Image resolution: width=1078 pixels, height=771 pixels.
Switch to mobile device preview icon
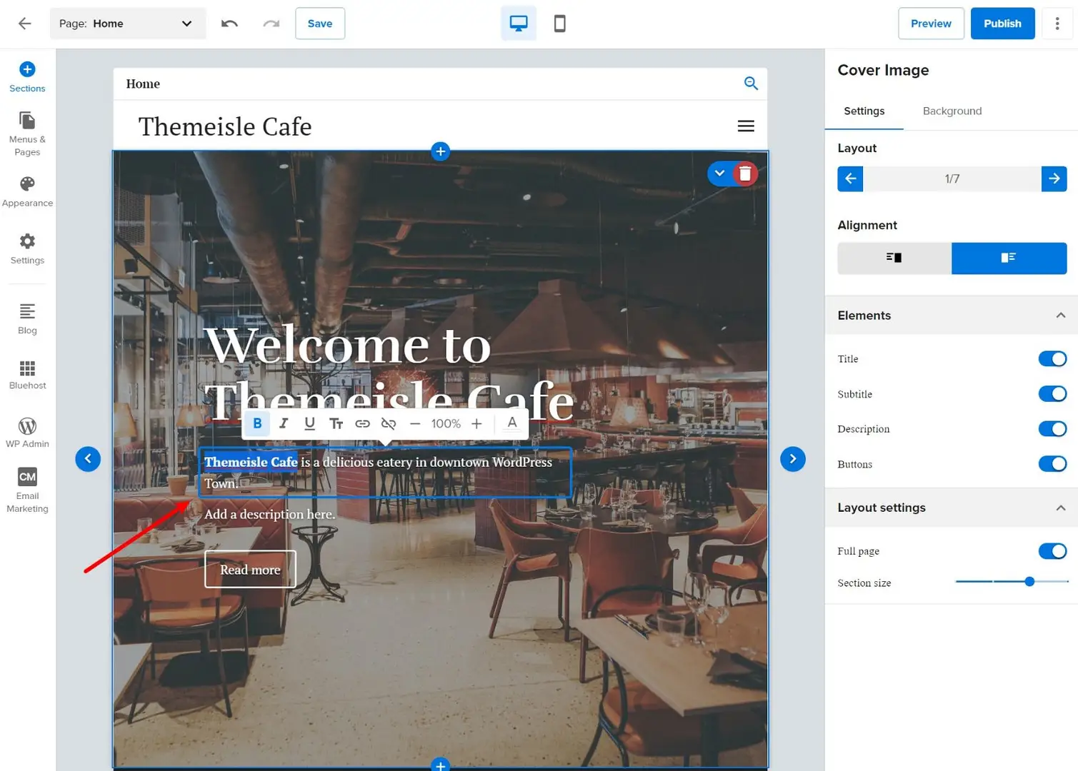(x=559, y=24)
